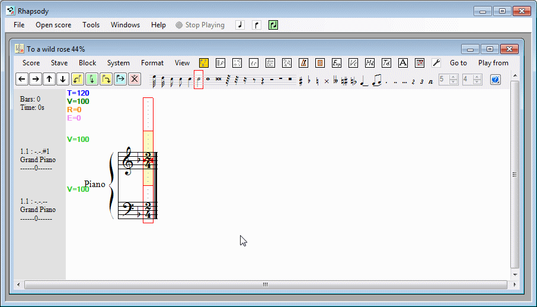
Task: Click the Exp expression icon
Action: click(337, 63)
